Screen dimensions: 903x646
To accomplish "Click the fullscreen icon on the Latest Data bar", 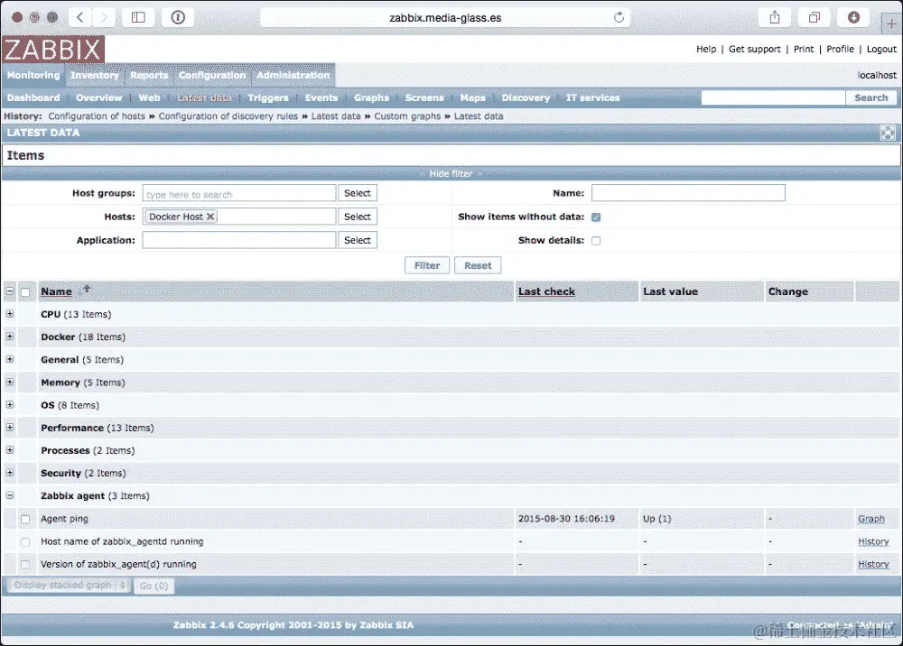I will 888,132.
